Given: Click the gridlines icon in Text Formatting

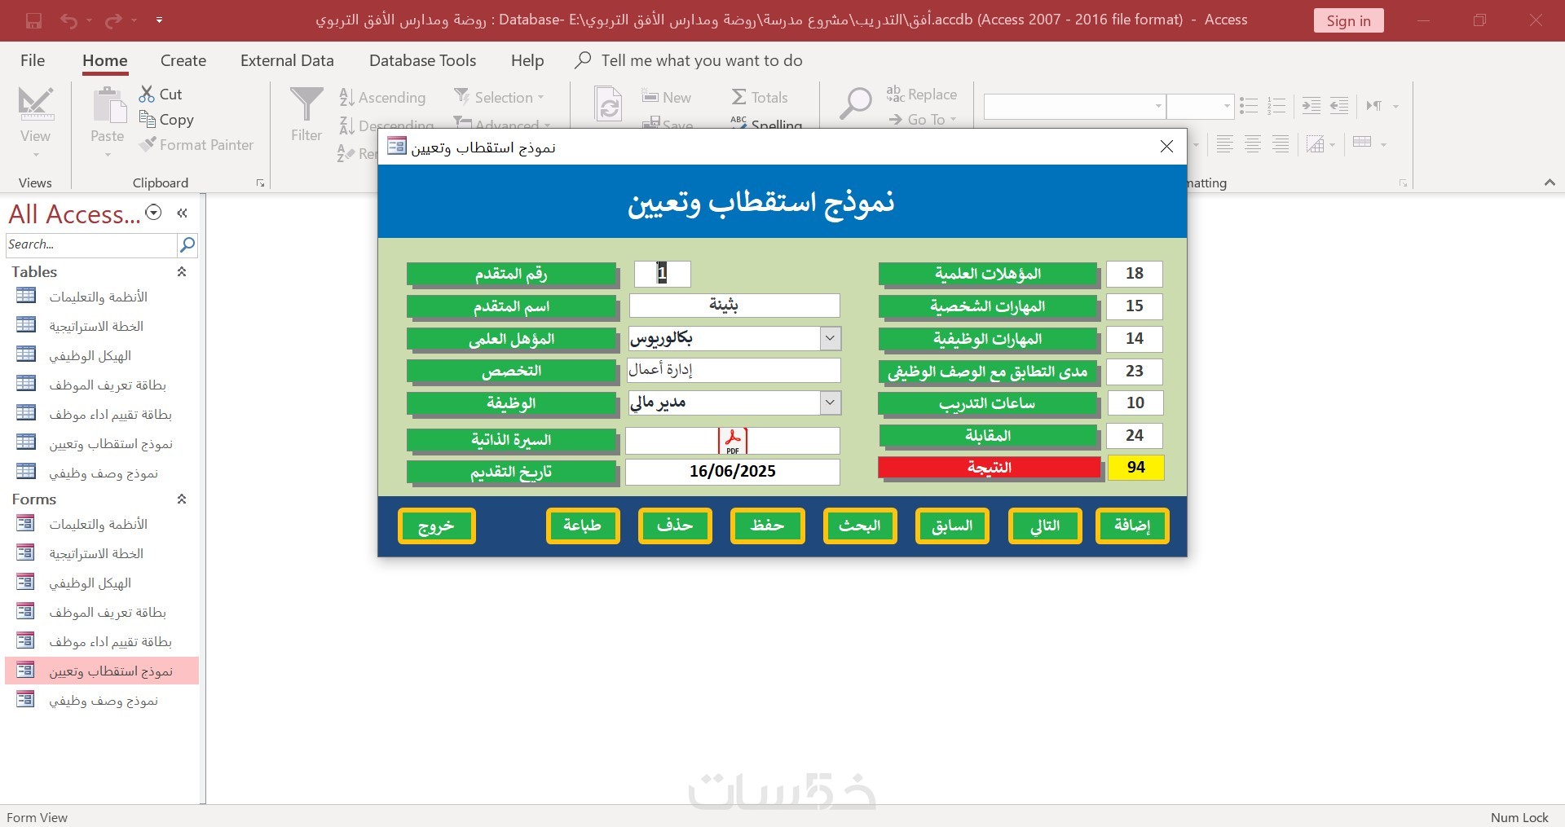Looking at the screenshot, I should pos(1362,143).
